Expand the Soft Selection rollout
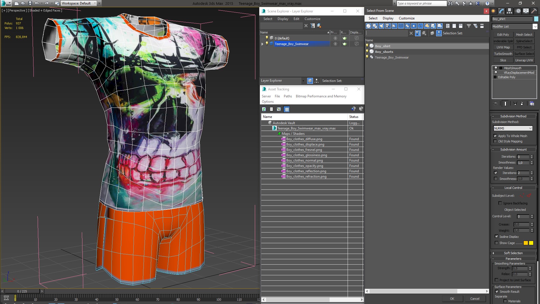This screenshot has width=540, height=304. click(x=513, y=253)
